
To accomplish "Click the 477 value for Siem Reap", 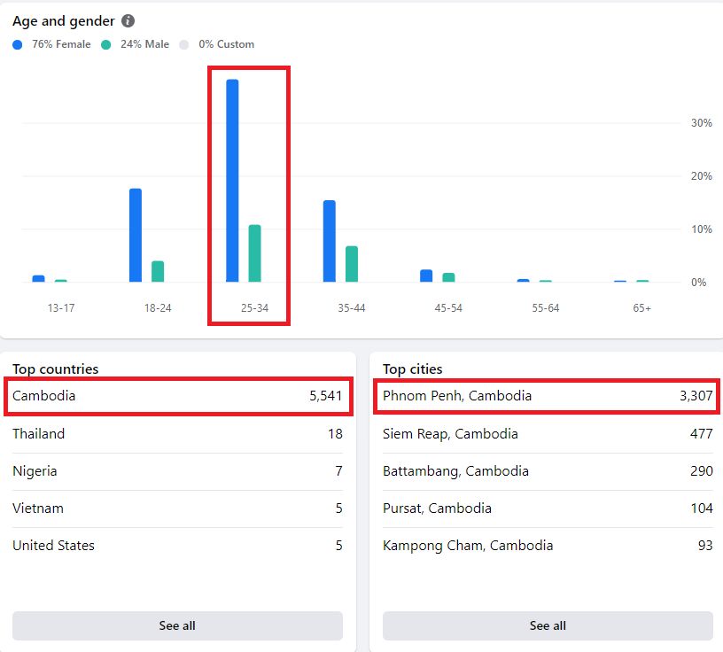I will click(x=702, y=433).
